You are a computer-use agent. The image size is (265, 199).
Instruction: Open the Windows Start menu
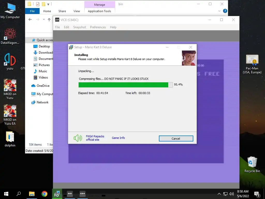[6, 194]
